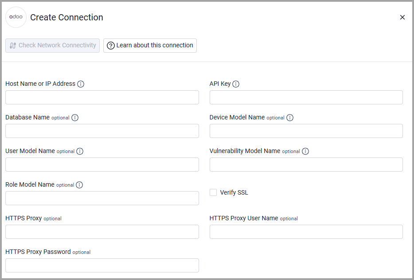Click info icon next to User Model Name

click(80, 151)
